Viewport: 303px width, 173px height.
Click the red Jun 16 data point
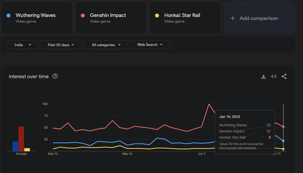(283, 127)
